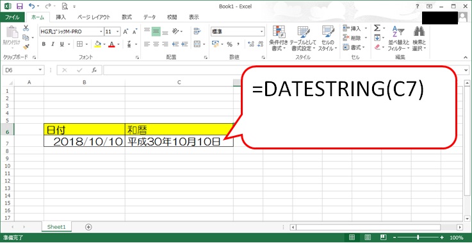Apply accounting number format icon
Image resolution: width=472 pixels, height=243 pixels.
coord(215,44)
